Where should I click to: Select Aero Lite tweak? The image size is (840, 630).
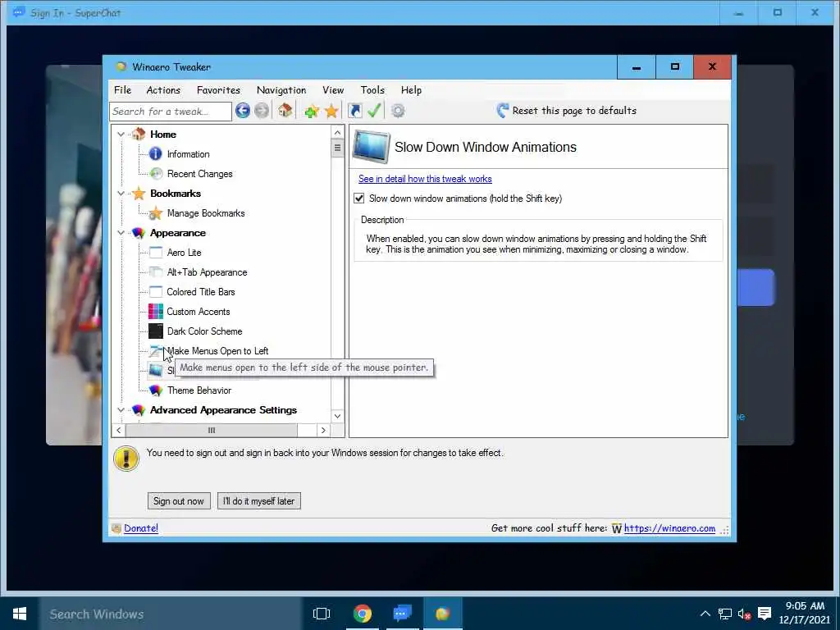click(x=185, y=253)
